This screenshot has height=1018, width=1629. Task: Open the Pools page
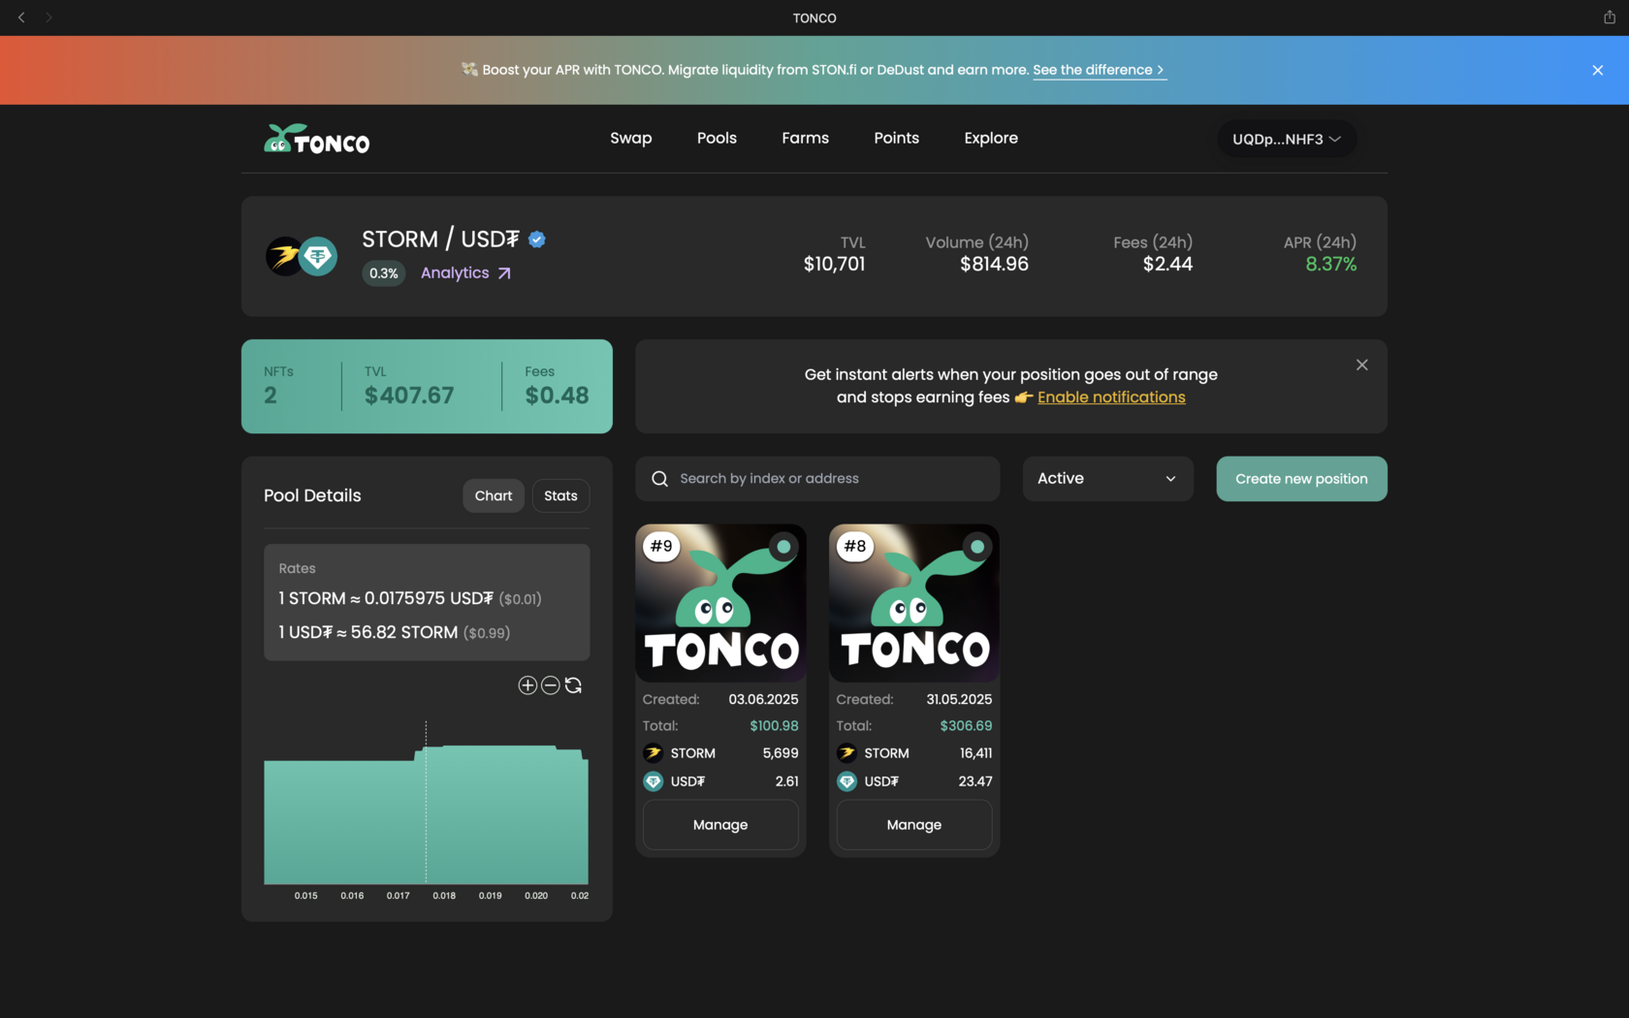(717, 138)
